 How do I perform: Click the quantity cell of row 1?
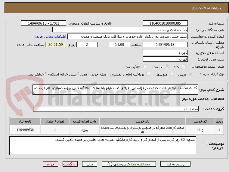pyautogui.click(x=55, y=129)
